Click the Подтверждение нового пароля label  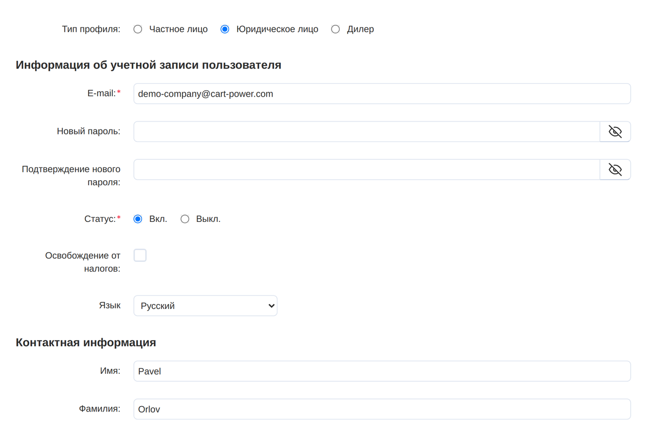click(71, 175)
